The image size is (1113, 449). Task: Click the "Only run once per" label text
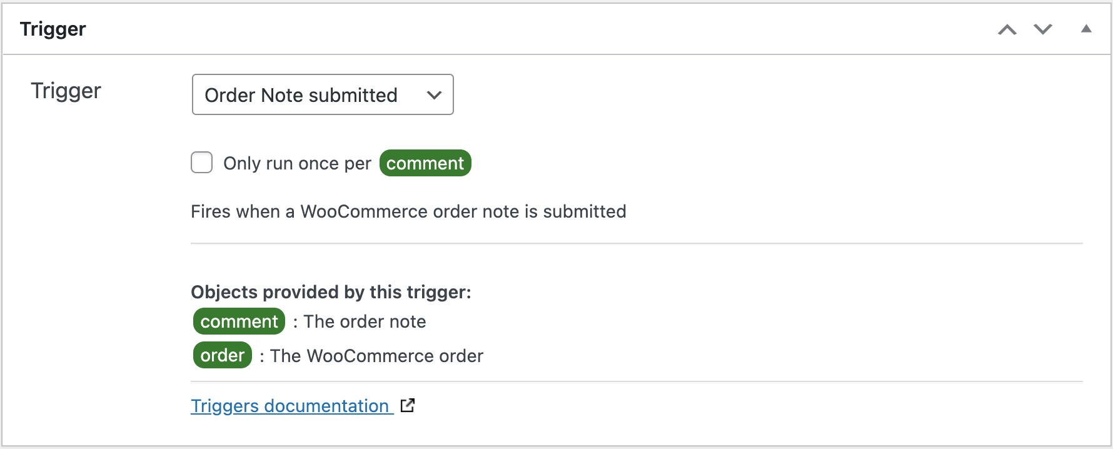297,163
